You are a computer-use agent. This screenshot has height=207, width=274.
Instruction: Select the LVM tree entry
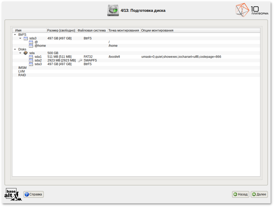coord(21,71)
